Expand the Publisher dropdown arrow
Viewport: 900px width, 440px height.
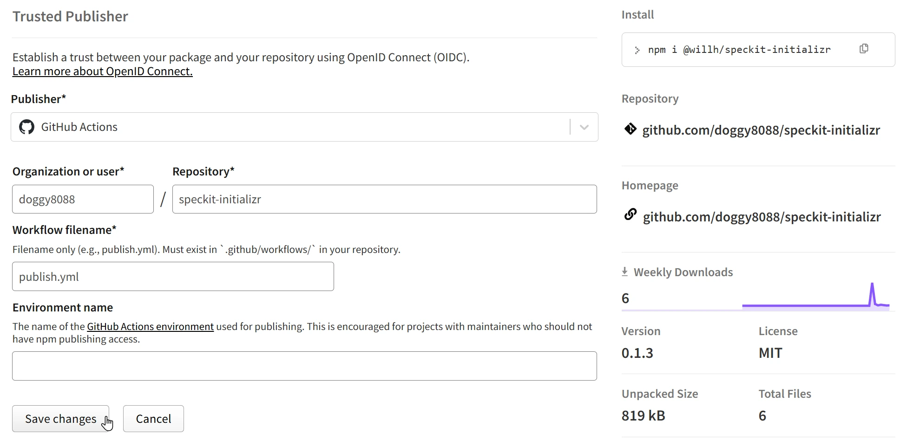(x=584, y=127)
